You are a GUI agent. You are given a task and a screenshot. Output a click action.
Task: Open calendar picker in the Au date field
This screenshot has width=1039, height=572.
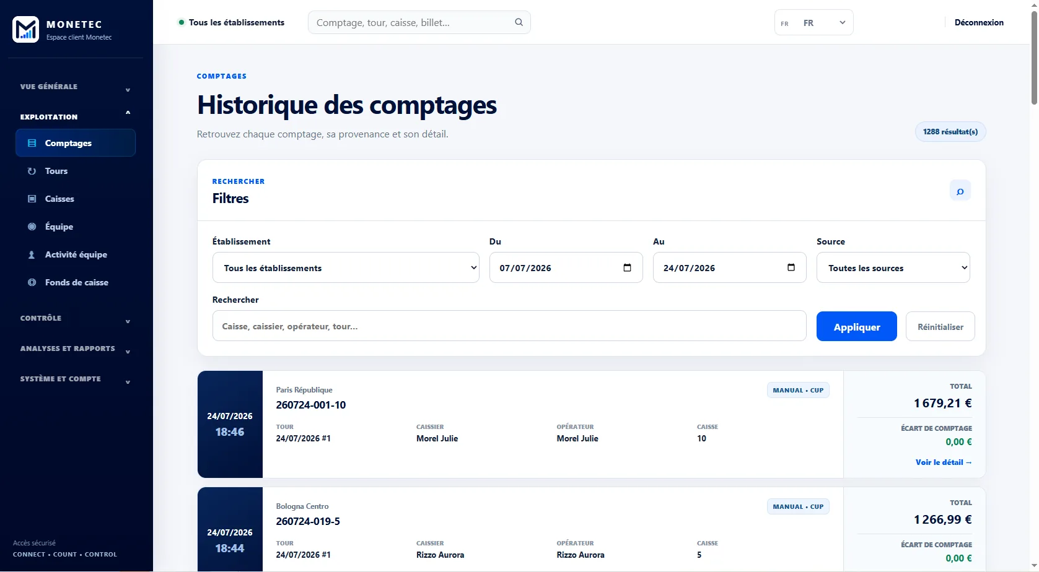791,267
